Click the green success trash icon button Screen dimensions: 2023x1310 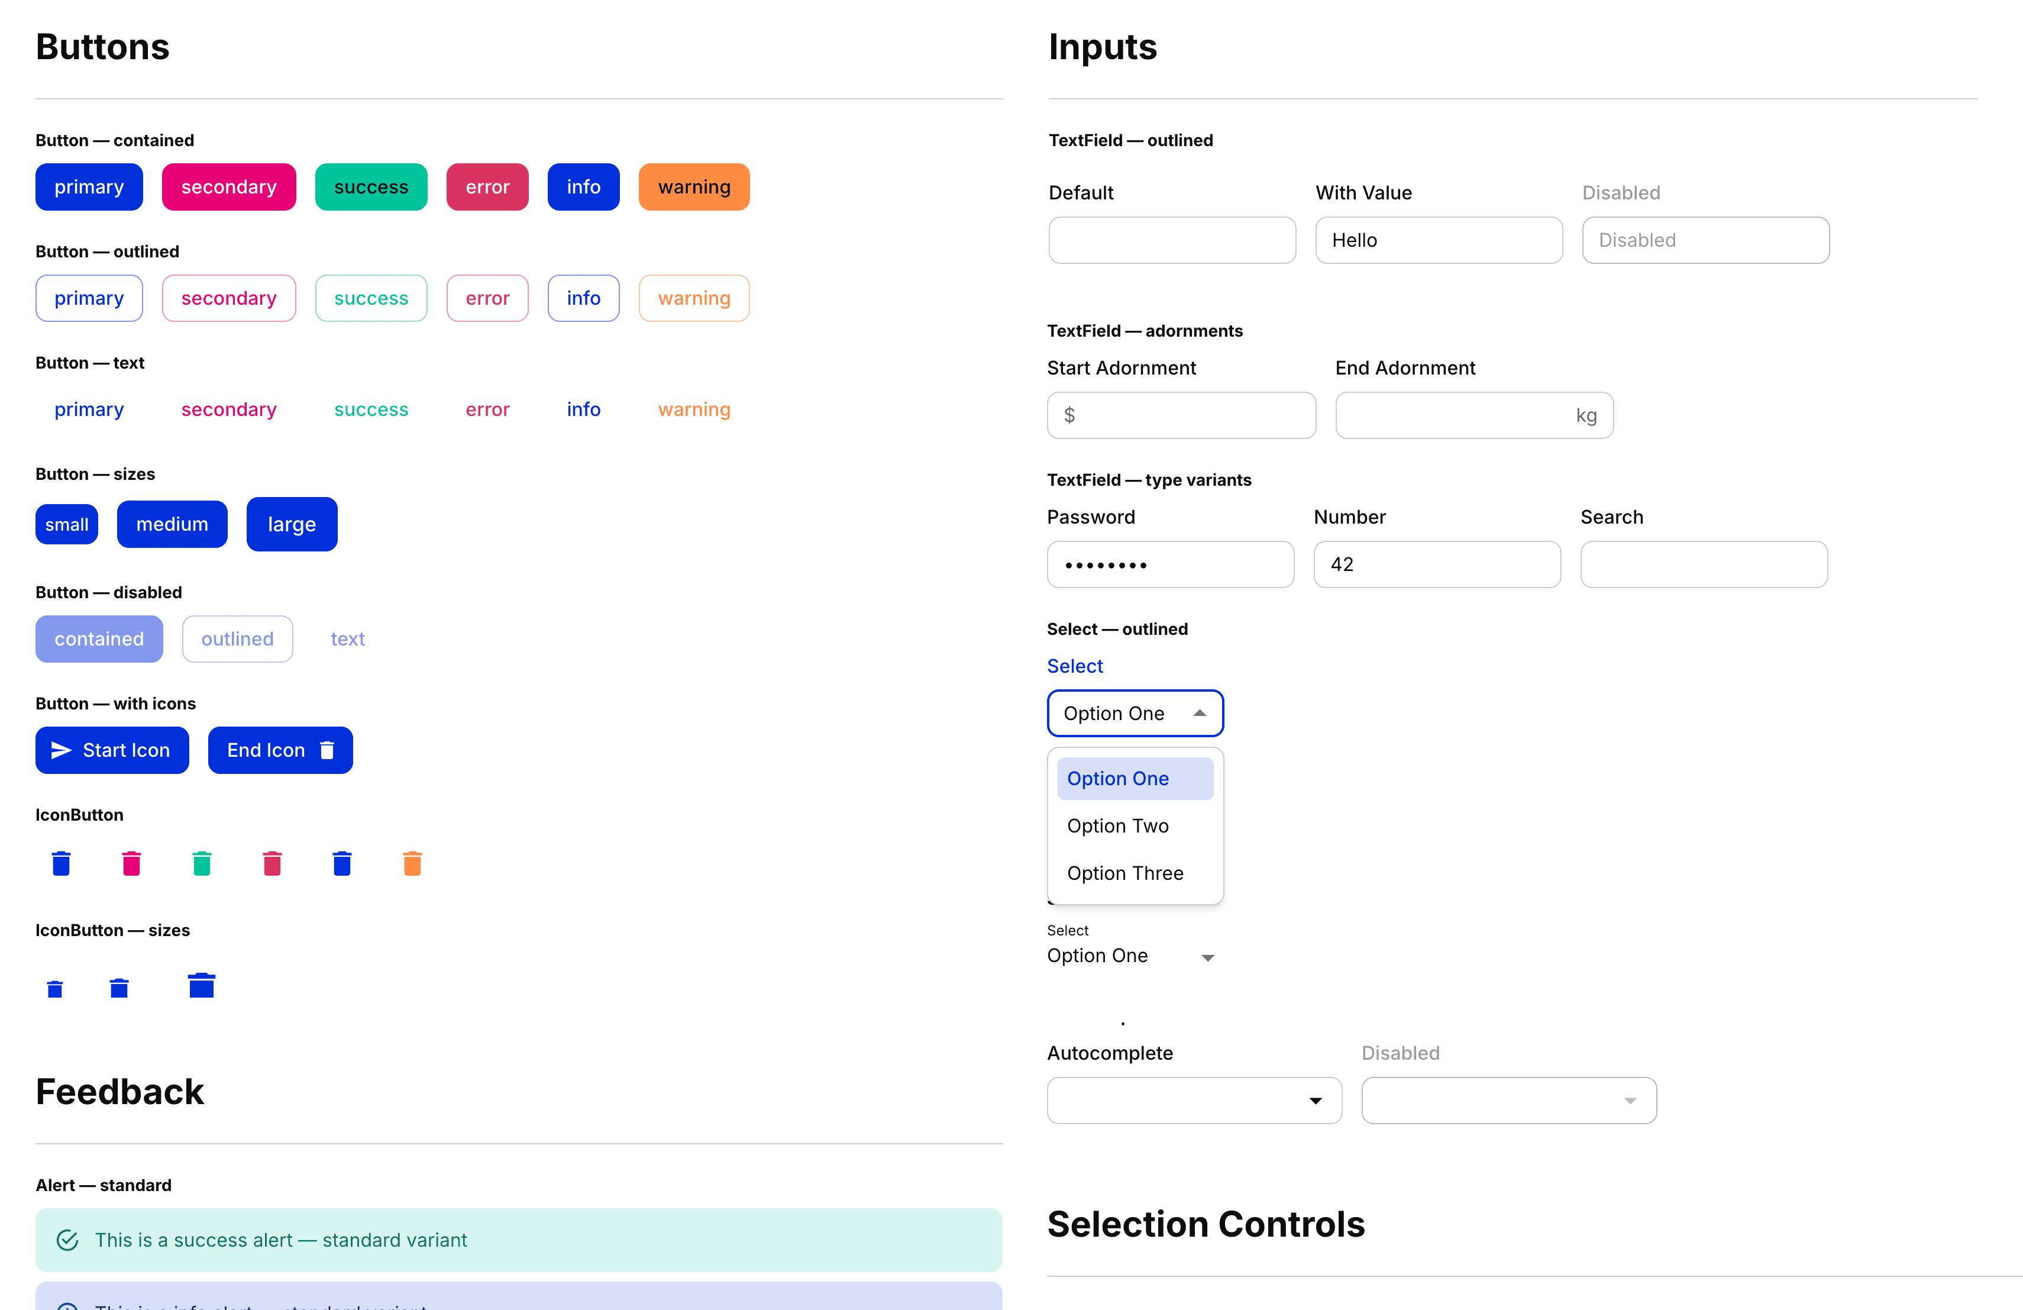point(202,863)
